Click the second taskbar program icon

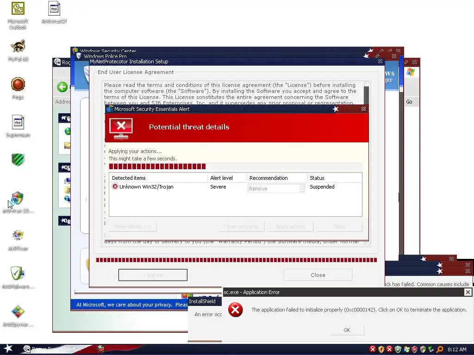coord(101,349)
